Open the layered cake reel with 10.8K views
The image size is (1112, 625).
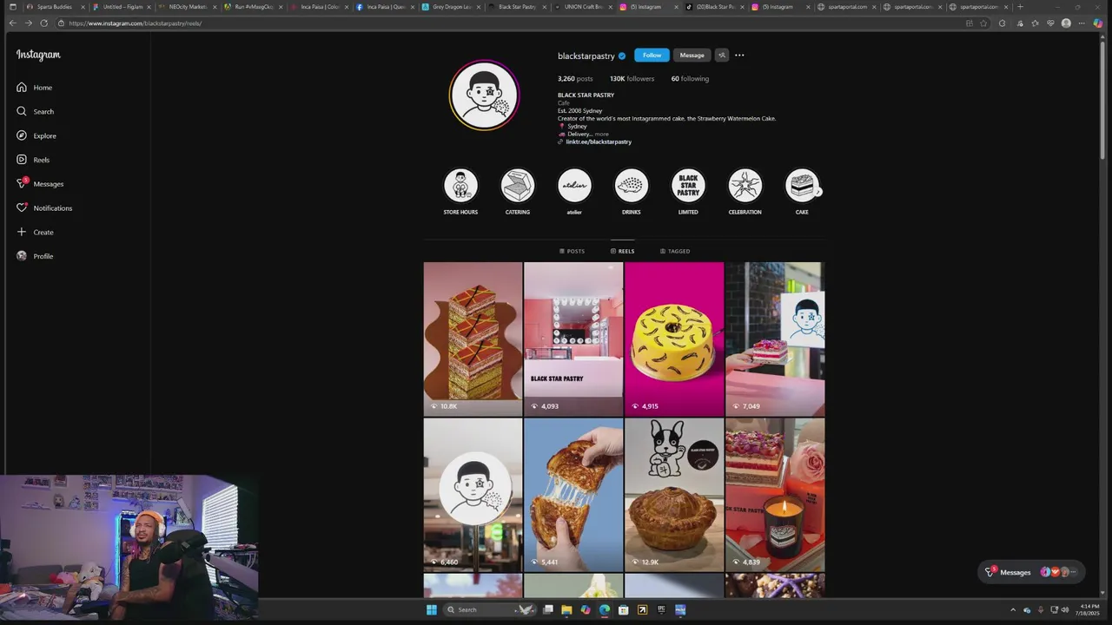coord(473,339)
